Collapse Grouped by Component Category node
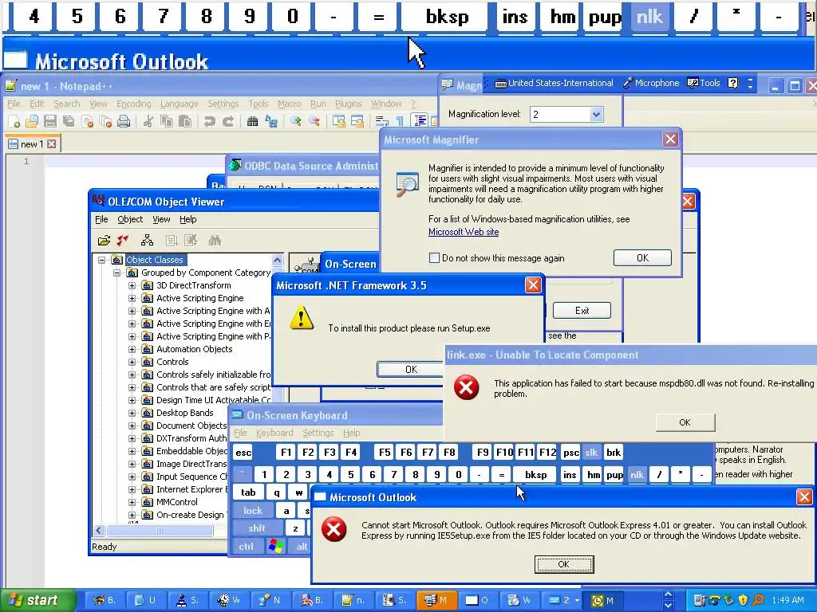The height and width of the screenshot is (612, 817). 116,273
